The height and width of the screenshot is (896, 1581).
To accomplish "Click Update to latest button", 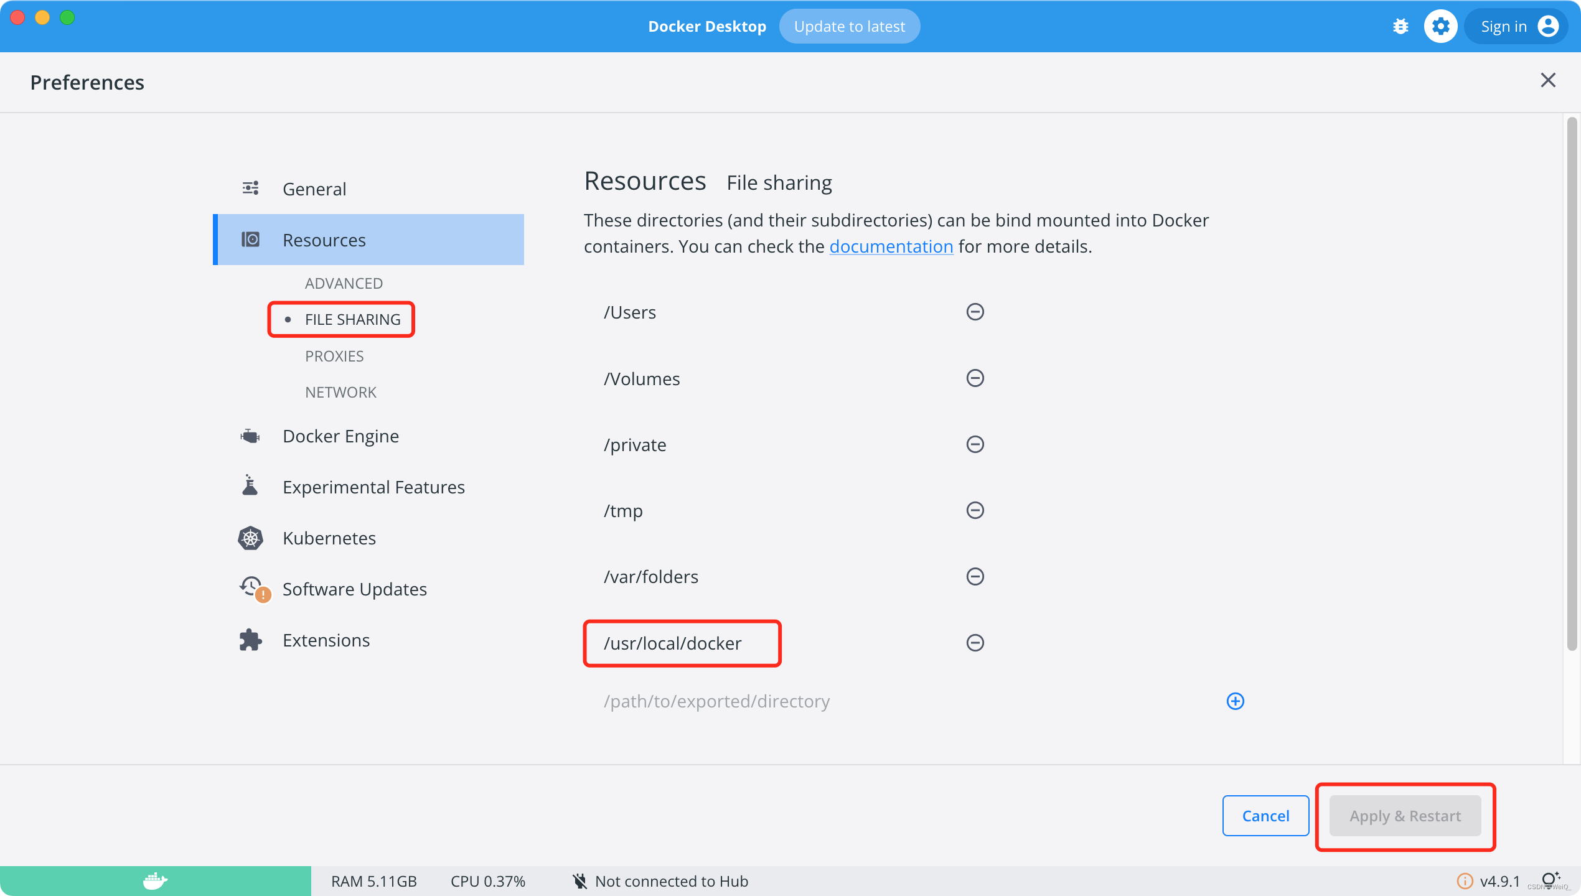I will (849, 27).
